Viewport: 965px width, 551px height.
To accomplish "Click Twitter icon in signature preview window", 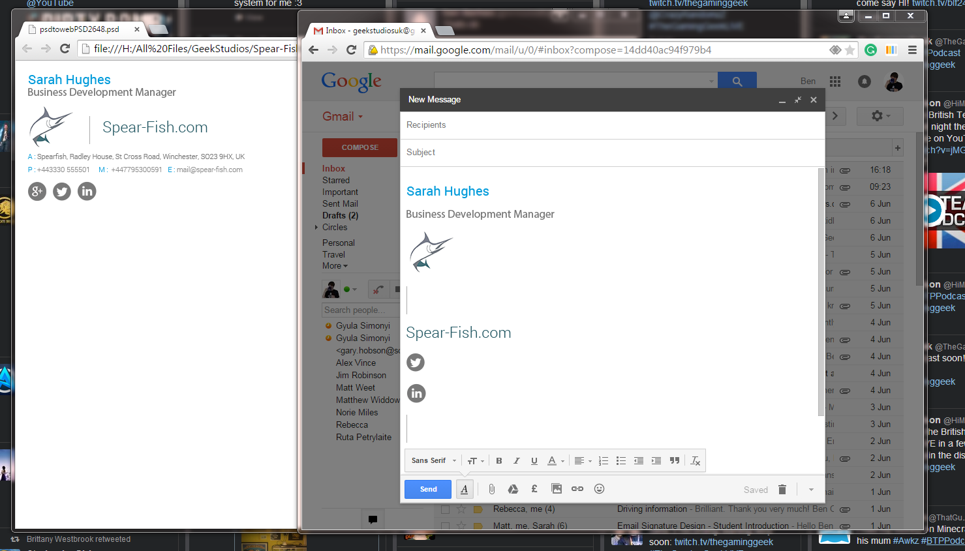I will click(x=62, y=191).
